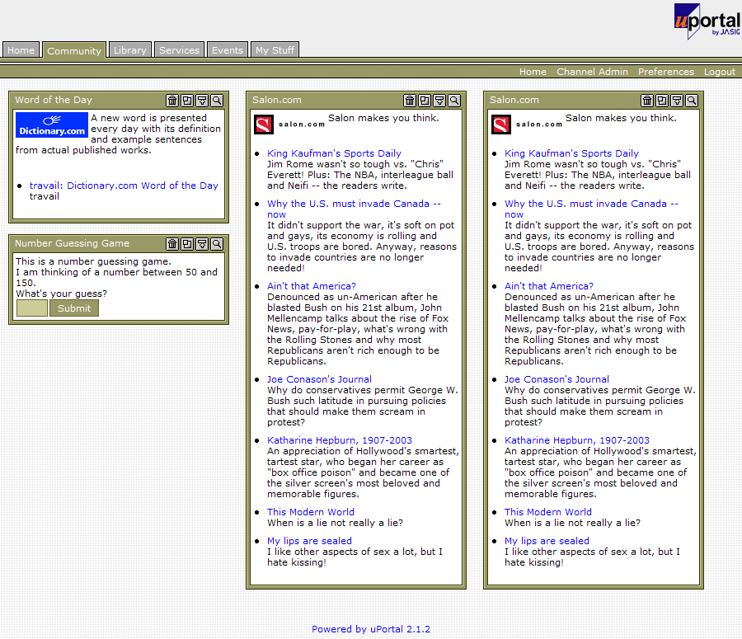The height and width of the screenshot is (639, 742).
Task: Click the Home link in the olive bar
Action: pyautogui.click(x=533, y=72)
